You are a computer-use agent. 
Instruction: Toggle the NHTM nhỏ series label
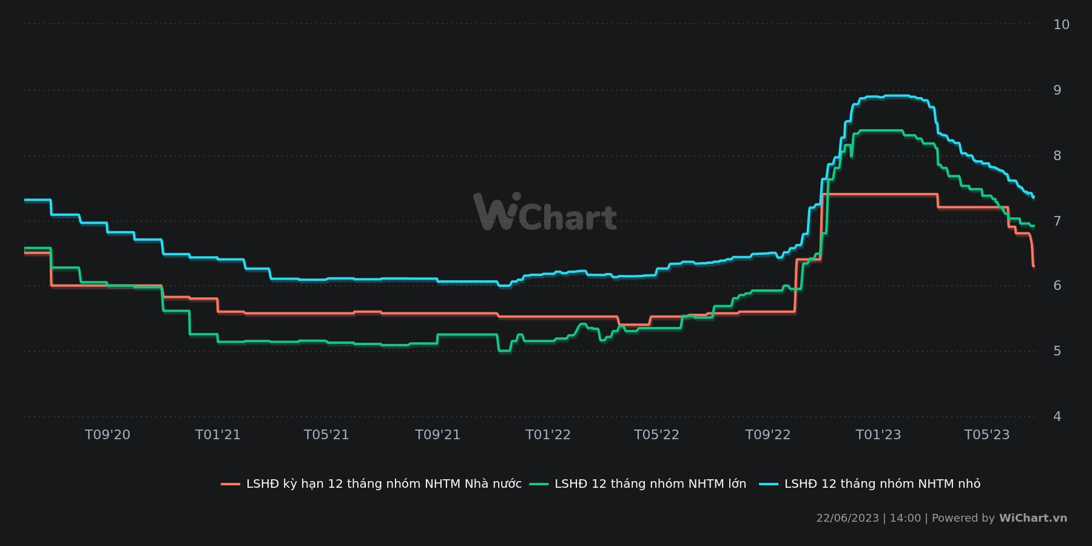[x=882, y=484]
